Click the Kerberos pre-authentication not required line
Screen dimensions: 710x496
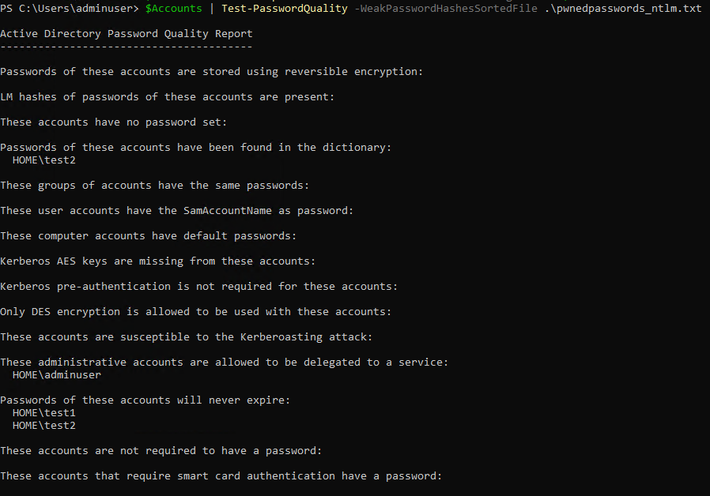(198, 286)
